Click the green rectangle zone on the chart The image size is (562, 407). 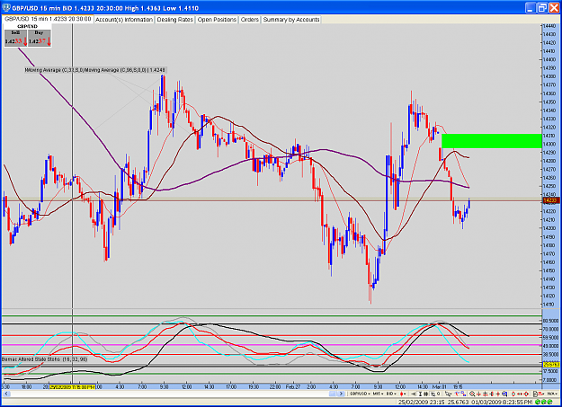click(x=491, y=141)
